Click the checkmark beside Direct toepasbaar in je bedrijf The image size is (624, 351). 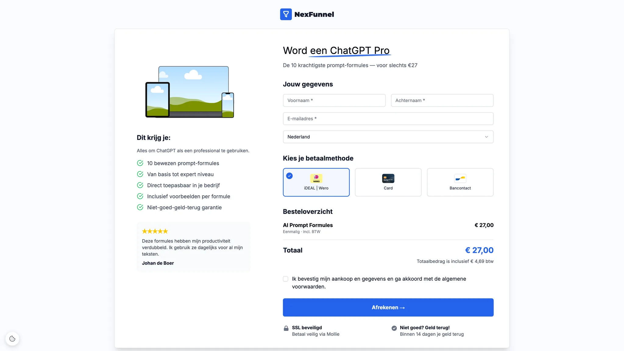pos(140,185)
